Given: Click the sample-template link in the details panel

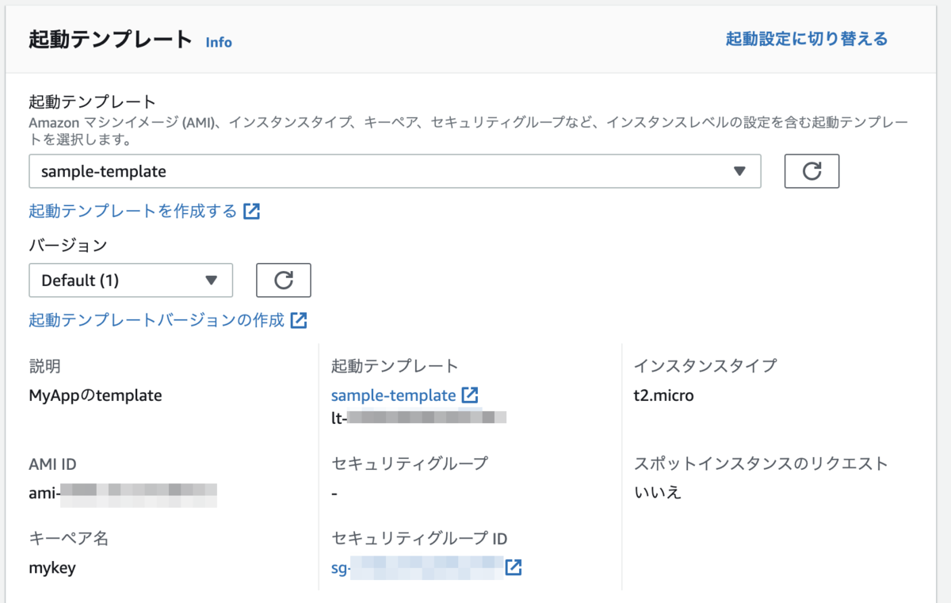Looking at the screenshot, I should pos(394,395).
